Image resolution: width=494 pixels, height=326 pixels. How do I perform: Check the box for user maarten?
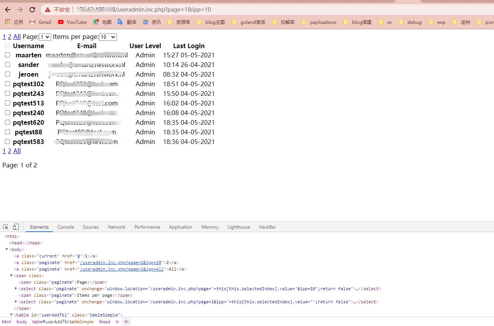(7, 55)
